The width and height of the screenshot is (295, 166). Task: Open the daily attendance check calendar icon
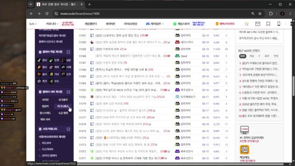(245, 150)
